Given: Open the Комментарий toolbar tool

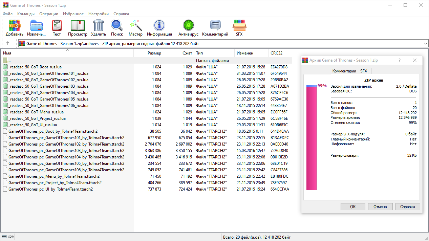Looking at the screenshot, I should tap(215, 25).
